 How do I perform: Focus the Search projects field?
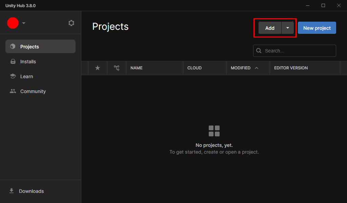tap(294, 51)
